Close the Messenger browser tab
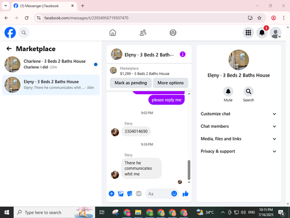Image resolution: width=290 pixels, height=218 pixels. coord(72,6)
